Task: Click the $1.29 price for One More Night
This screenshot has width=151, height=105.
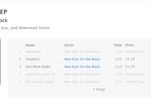Action: point(130,67)
